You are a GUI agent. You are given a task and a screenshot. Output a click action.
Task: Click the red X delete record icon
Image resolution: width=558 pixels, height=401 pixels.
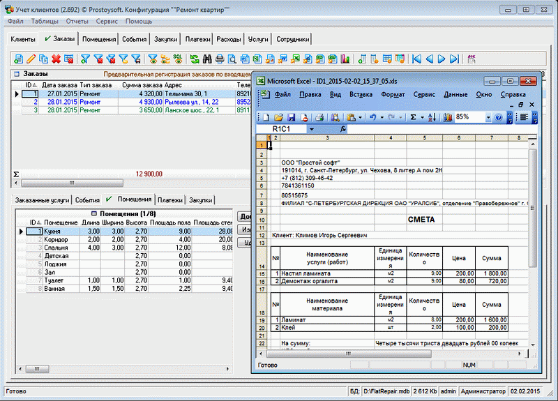click(56, 59)
